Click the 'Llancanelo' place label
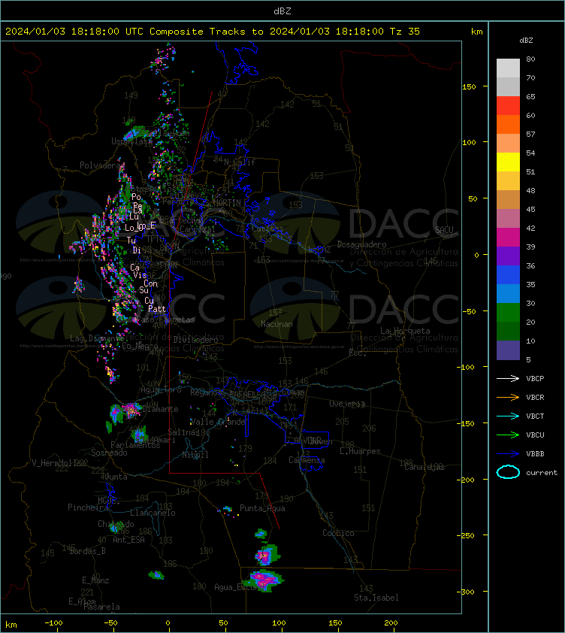The height and width of the screenshot is (633, 565). 153,513
